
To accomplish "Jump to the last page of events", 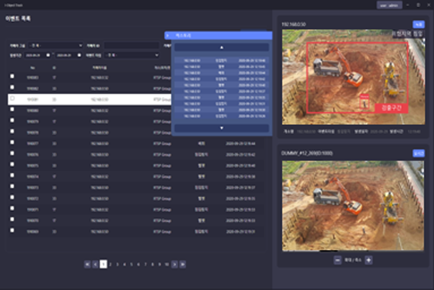I will [x=183, y=264].
